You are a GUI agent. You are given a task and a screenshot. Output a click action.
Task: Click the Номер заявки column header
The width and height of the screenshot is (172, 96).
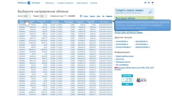22,22
